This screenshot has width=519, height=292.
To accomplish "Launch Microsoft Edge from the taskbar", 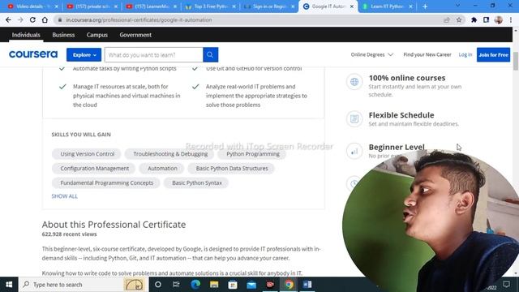I will pyautogui.click(x=195, y=285).
